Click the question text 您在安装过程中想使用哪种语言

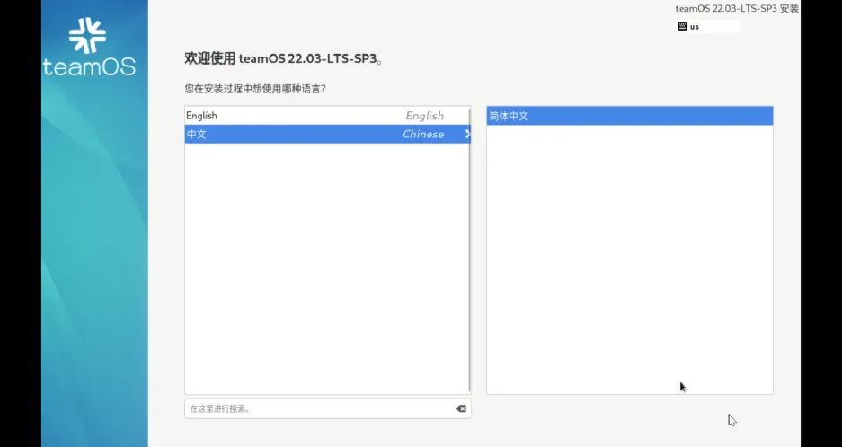tap(255, 89)
